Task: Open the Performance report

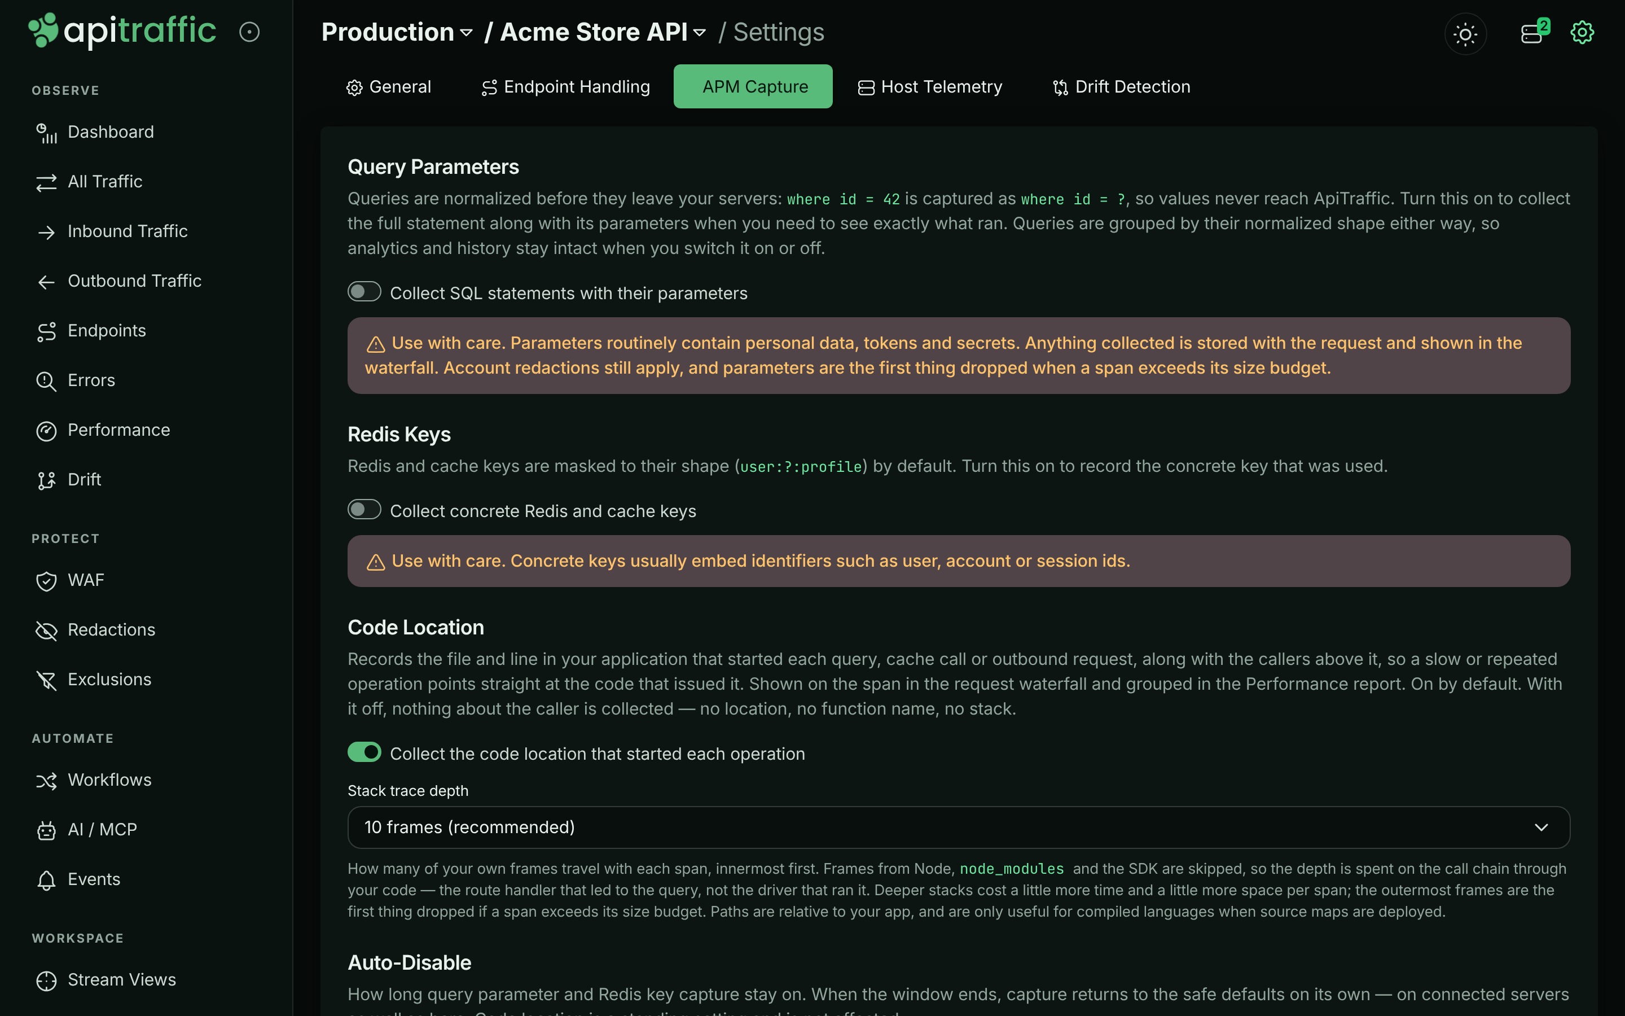Action: point(103,431)
